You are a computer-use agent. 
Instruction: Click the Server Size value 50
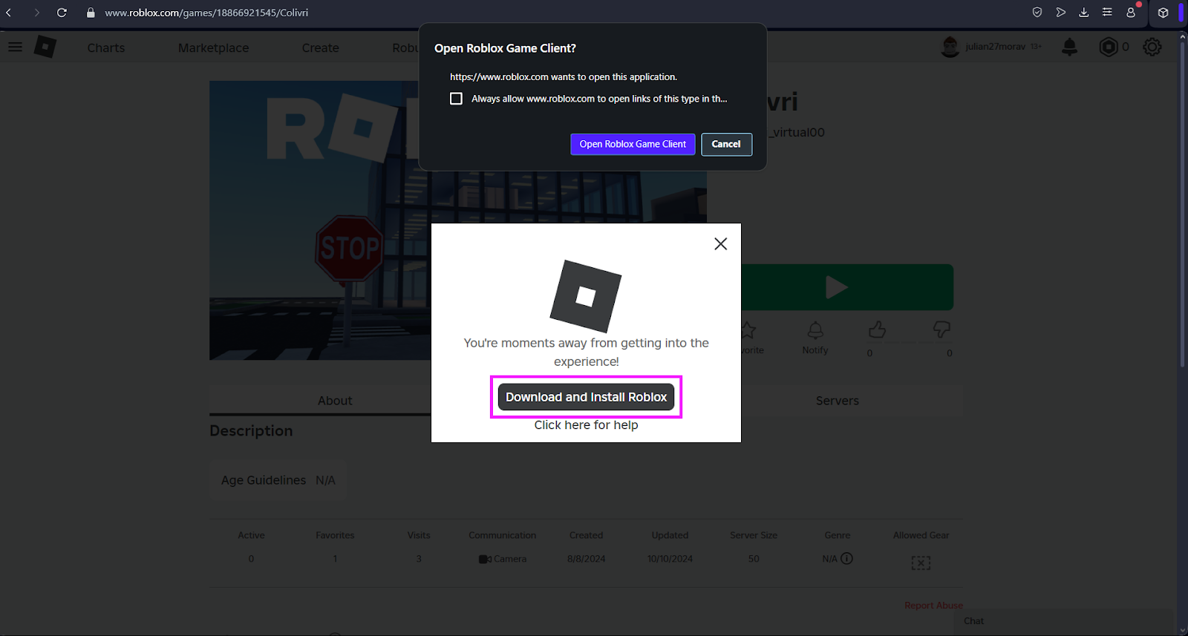(754, 559)
